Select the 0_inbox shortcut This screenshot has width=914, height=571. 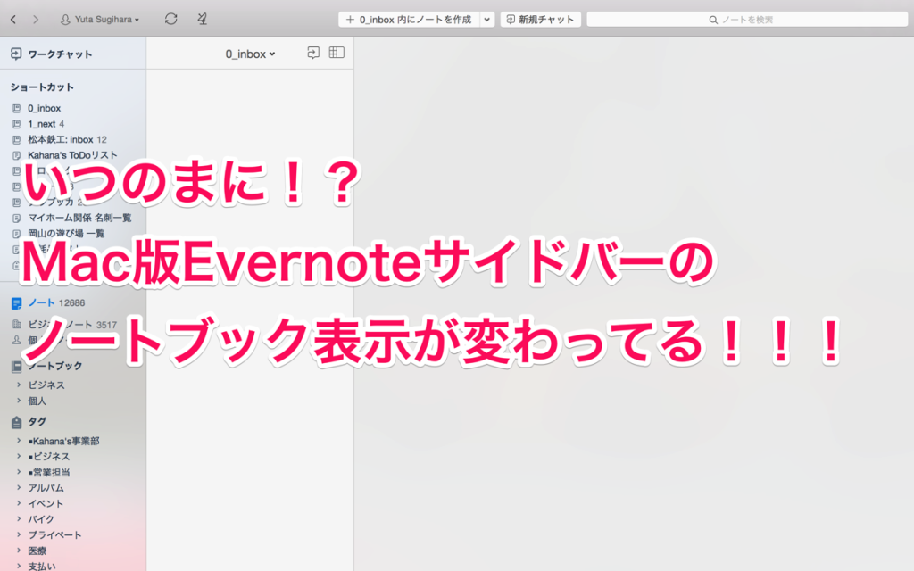pos(45,108)
